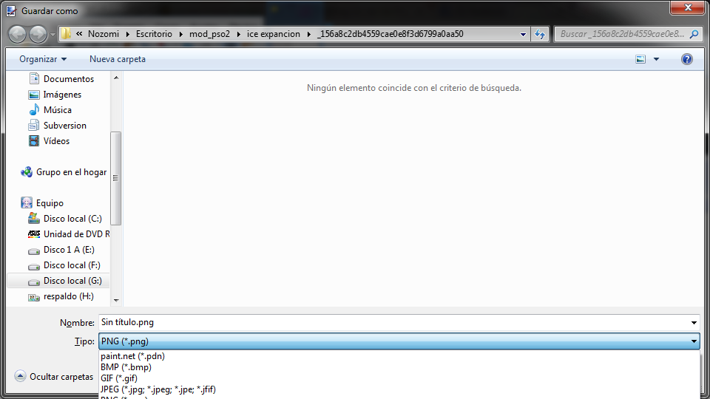Image resolution: width=710 pixels, height=399 pixels.
Task: Open the help question mark icon
Action: [x=686, y=59]
